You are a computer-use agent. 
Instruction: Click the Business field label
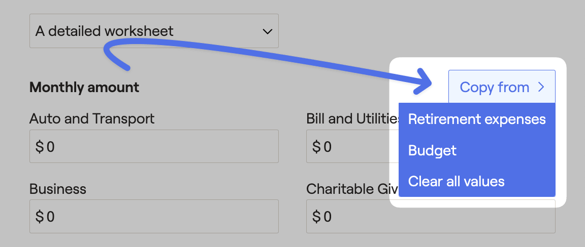[58, 189]
